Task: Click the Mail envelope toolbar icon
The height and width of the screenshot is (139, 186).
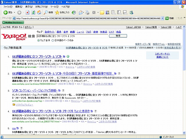Action: (x=81, y=12)
